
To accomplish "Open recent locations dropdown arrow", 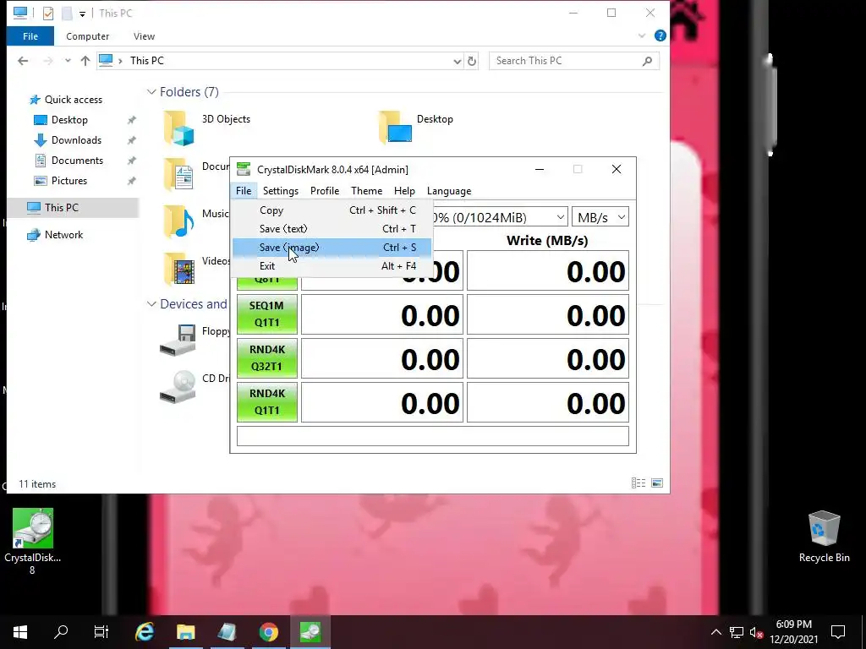I will 68,61.
